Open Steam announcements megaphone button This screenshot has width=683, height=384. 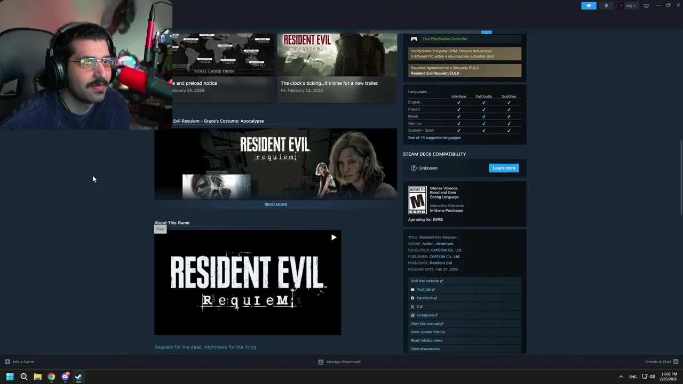[x=589, y=6]
